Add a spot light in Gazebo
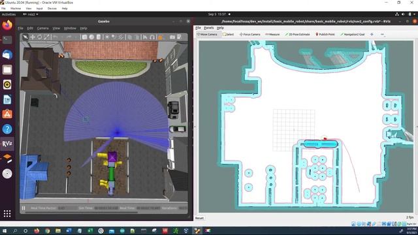The height and width of the screenshot is (235, 418). tap(114, 37)
